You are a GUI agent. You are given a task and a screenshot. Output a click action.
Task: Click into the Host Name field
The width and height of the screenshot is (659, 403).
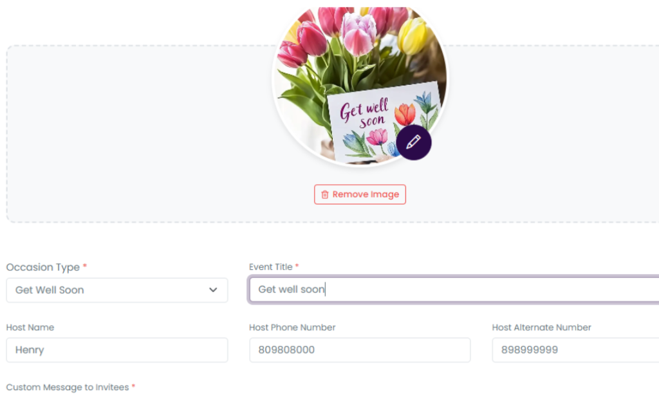coord(116,350)
